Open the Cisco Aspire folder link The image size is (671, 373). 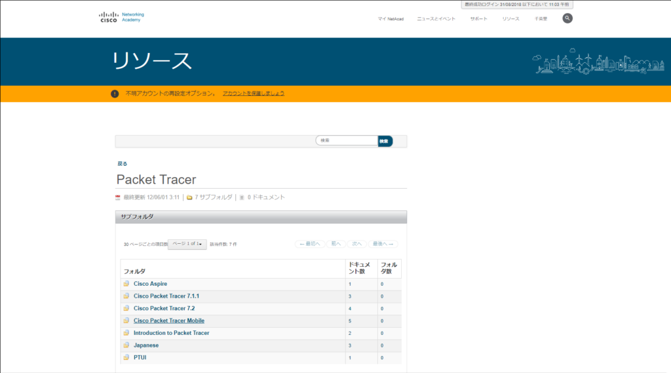150,283
